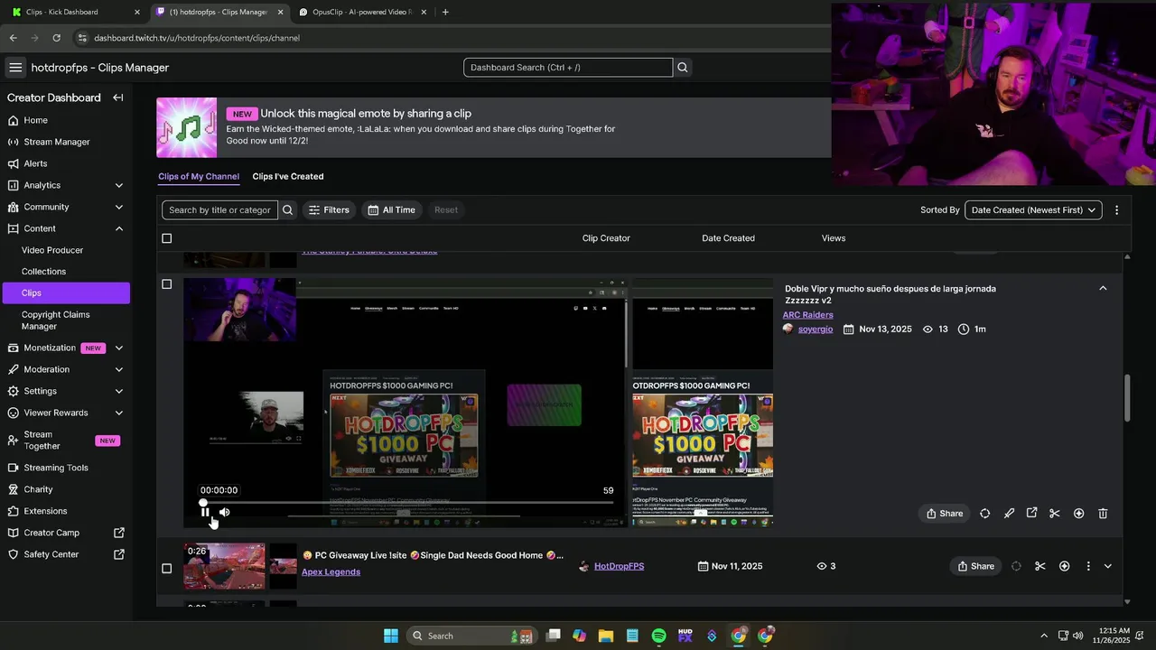This screenshot has width=1156, height=650.
Task: Open Spotify from the taskbar
Action: pos(658,636)
